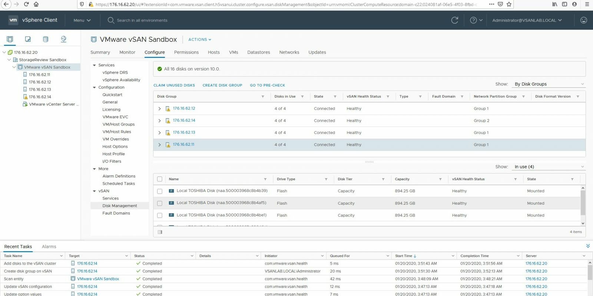Open browser library icon
Screen dimensions: 593x296
tap(555, 4)
